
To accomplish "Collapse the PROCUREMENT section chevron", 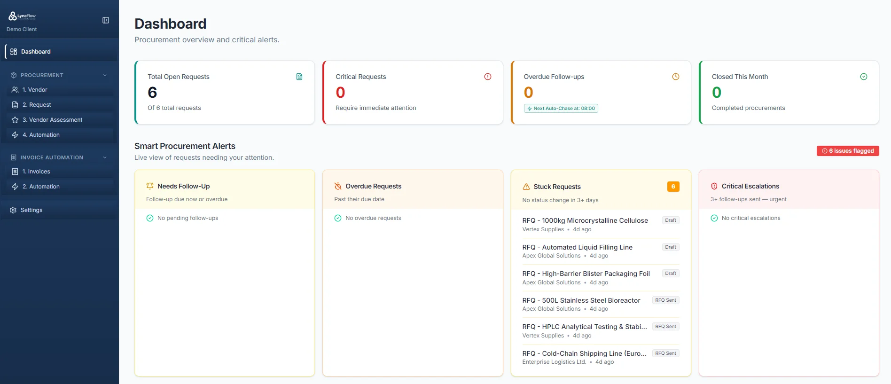I will (x=105, y=75).
